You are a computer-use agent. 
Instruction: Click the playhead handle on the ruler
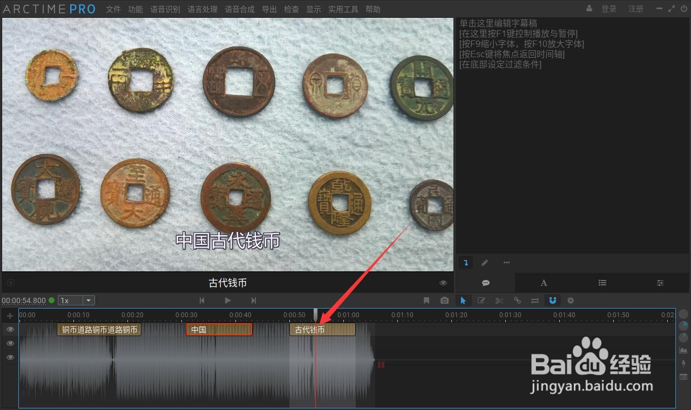coord(316,315)
